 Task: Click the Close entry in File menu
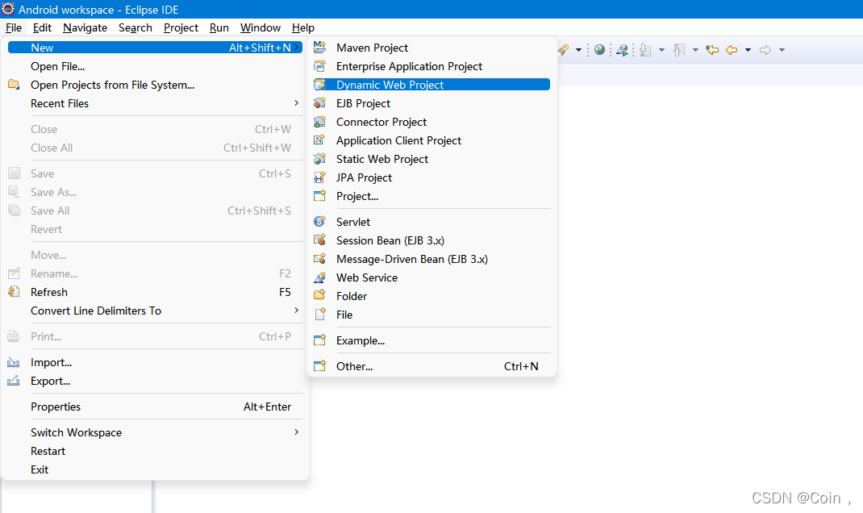click(x=155, y=129)
